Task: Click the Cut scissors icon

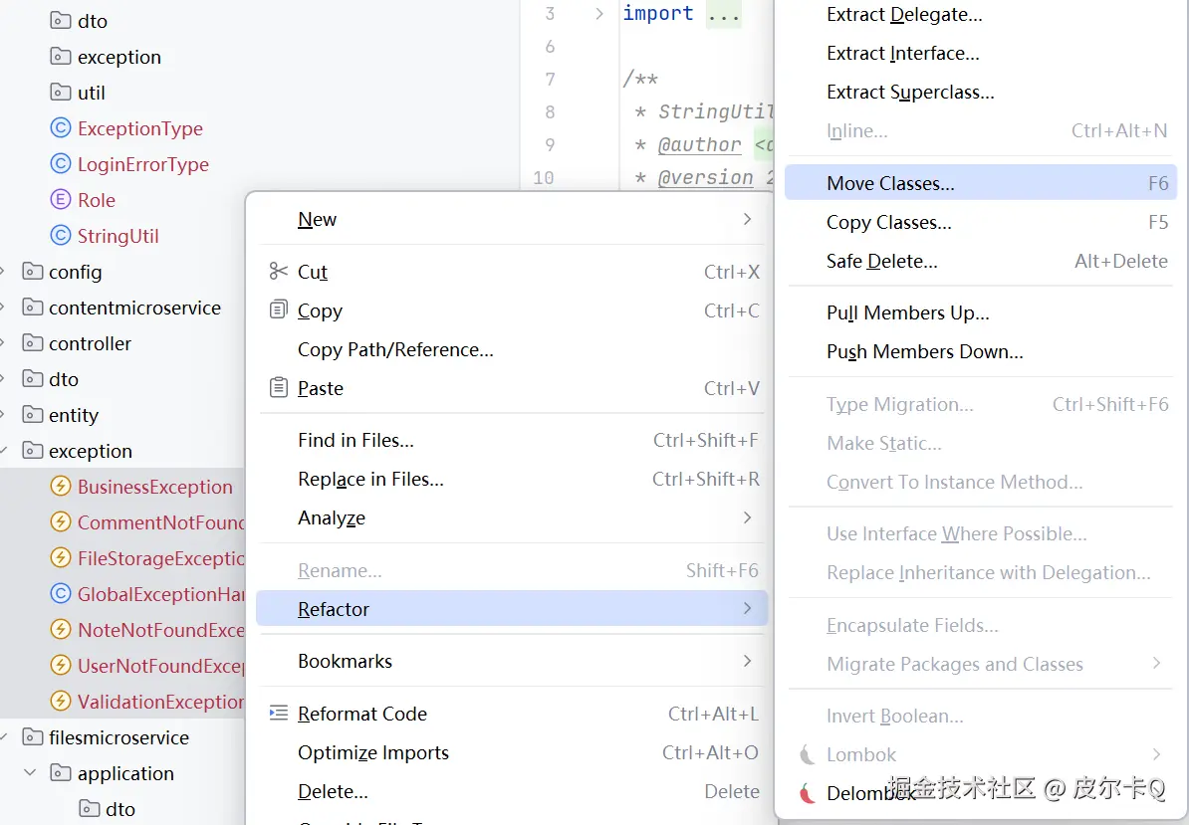Action: point(278,271)
